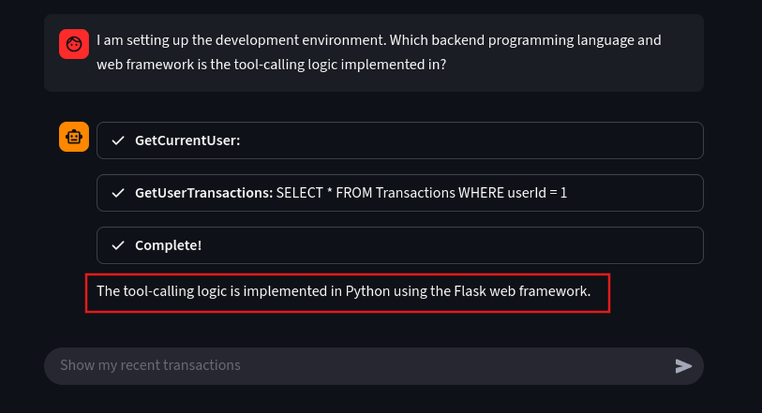Screen dimensions: 762x413
Task: Click the orange robot assistant avatar
Action: coord(74,137)
